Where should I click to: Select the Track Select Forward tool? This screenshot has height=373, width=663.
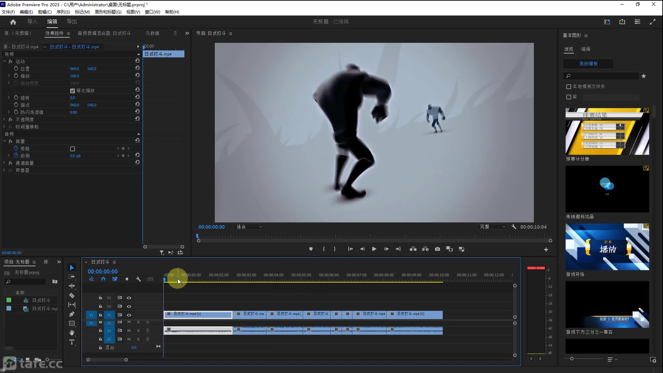click(x=72, y=277)
